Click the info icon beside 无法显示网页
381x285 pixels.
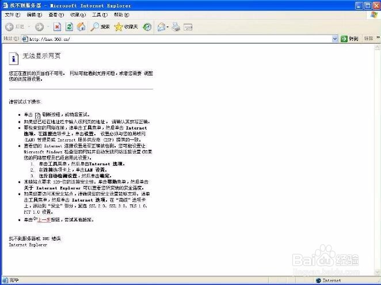tap(14, 58)
